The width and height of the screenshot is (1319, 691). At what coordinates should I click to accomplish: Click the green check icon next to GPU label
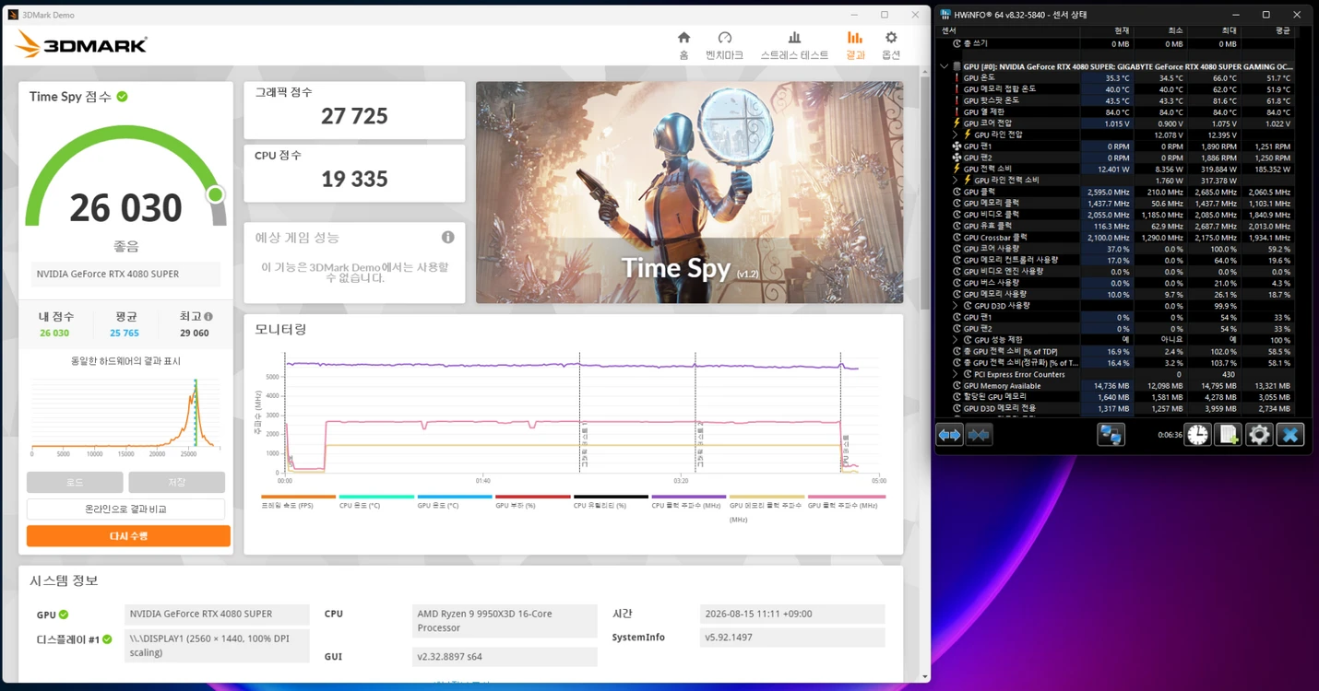[x=64, y=615]
